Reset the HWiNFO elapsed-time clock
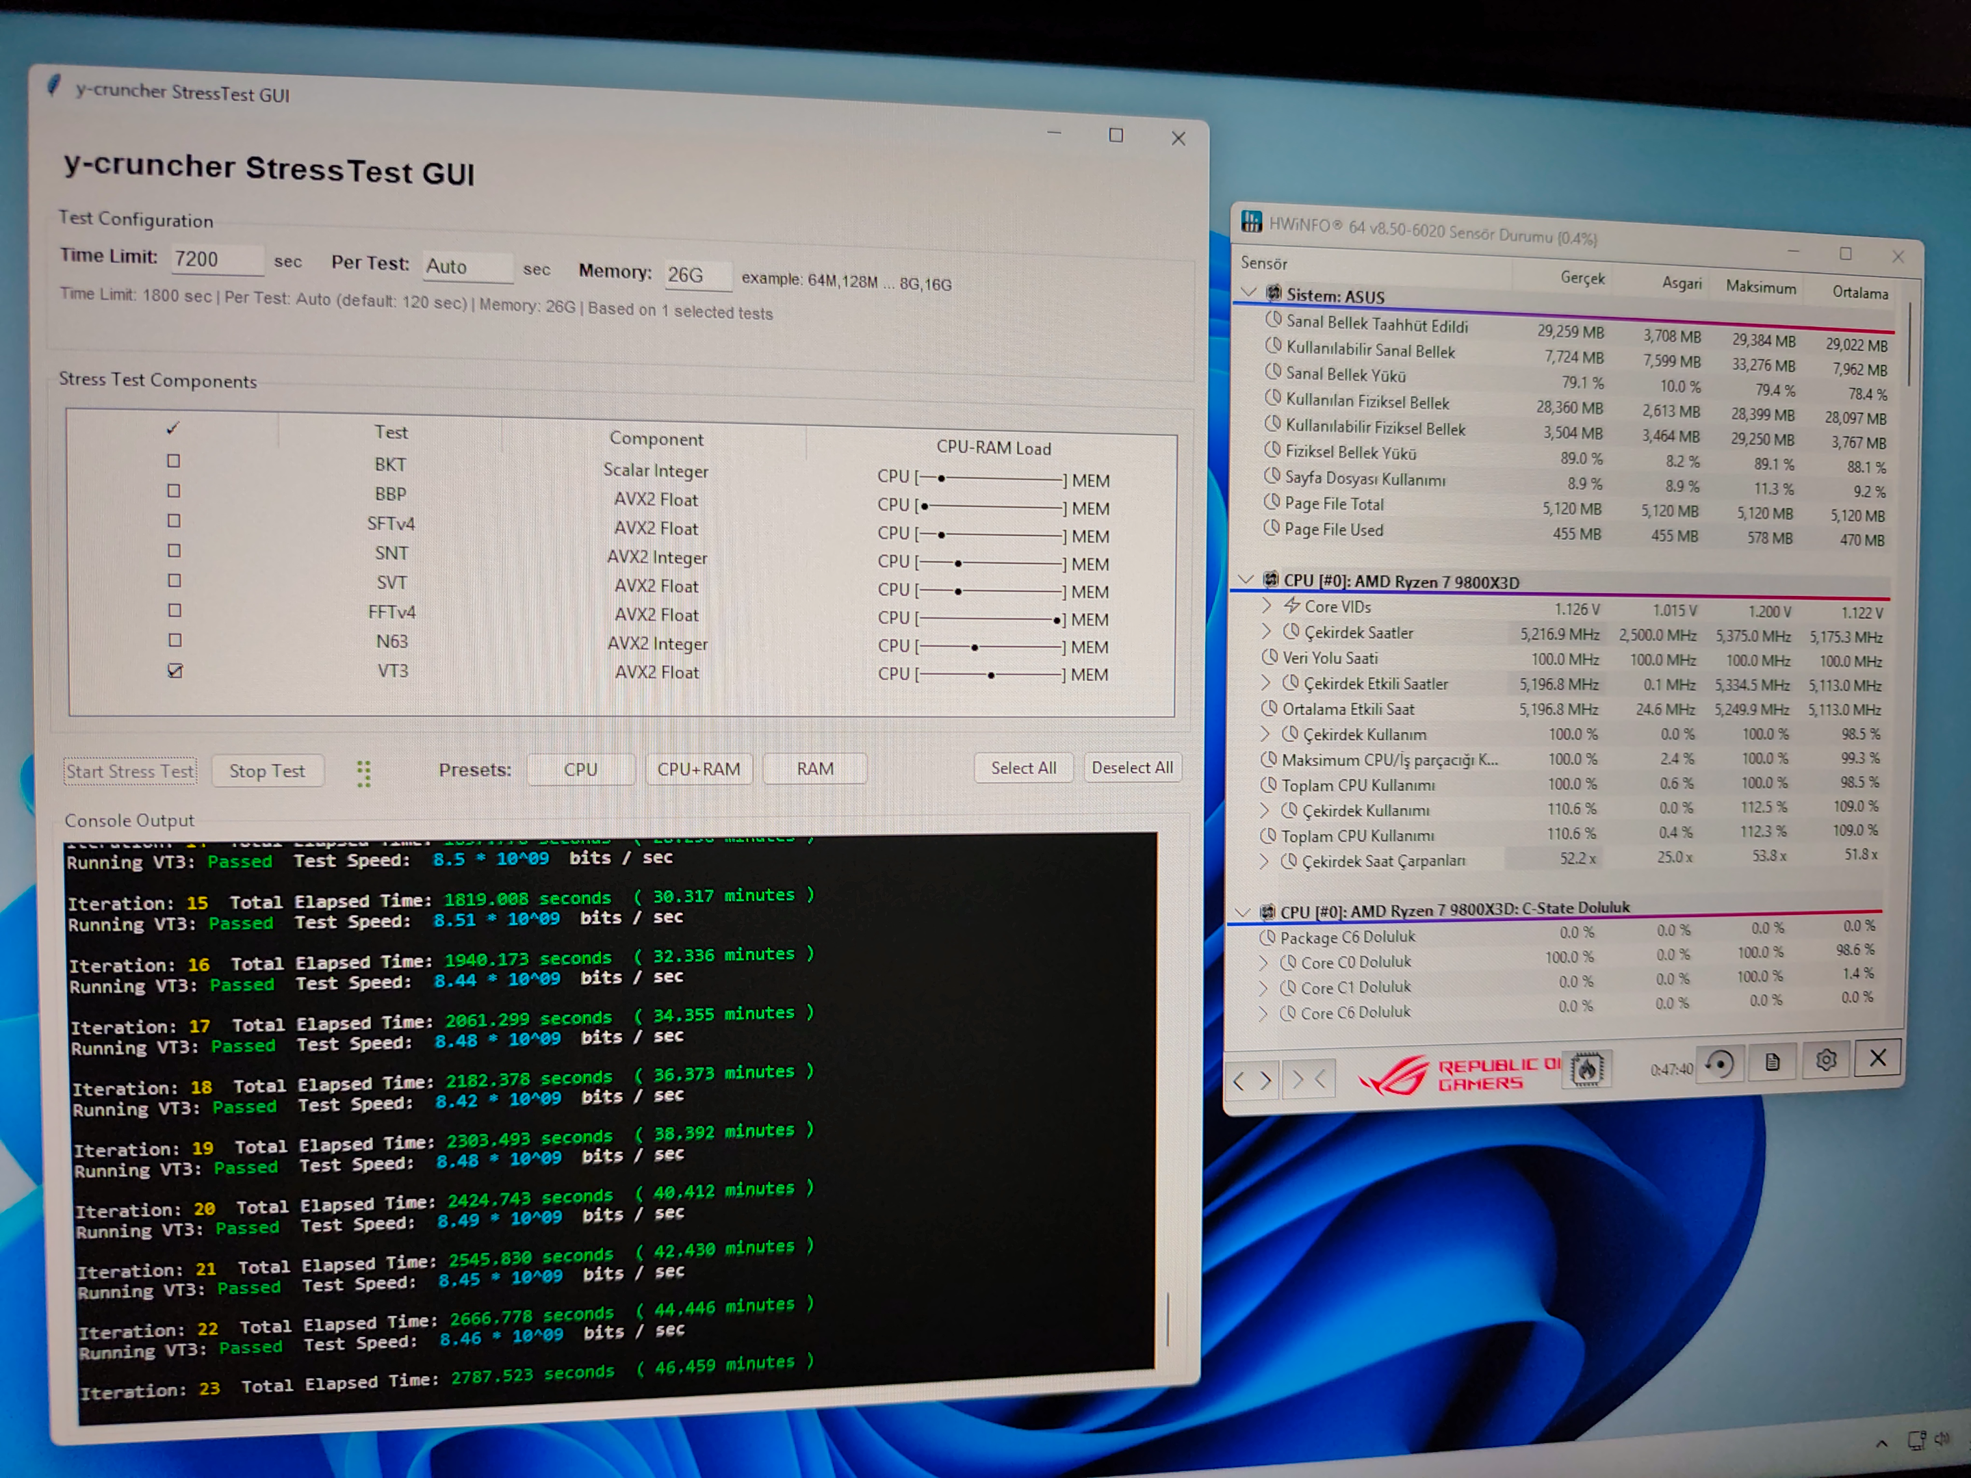The width and height of the screenshot is (1971, 1478). pos(1719,1065)
